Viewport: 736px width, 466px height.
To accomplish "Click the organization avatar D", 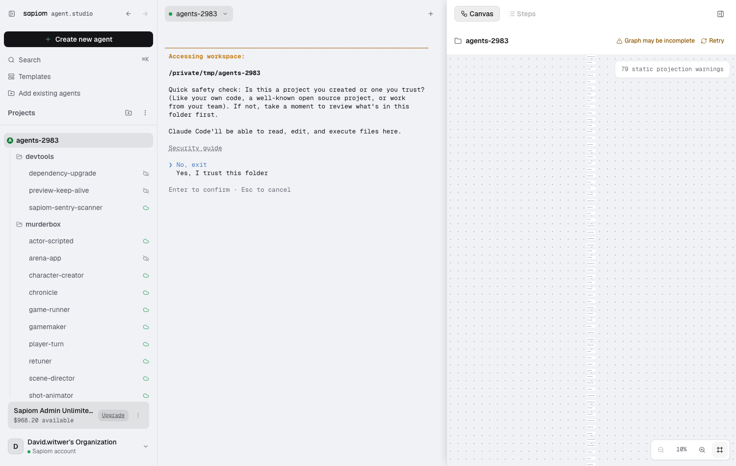I will [16, 446].
